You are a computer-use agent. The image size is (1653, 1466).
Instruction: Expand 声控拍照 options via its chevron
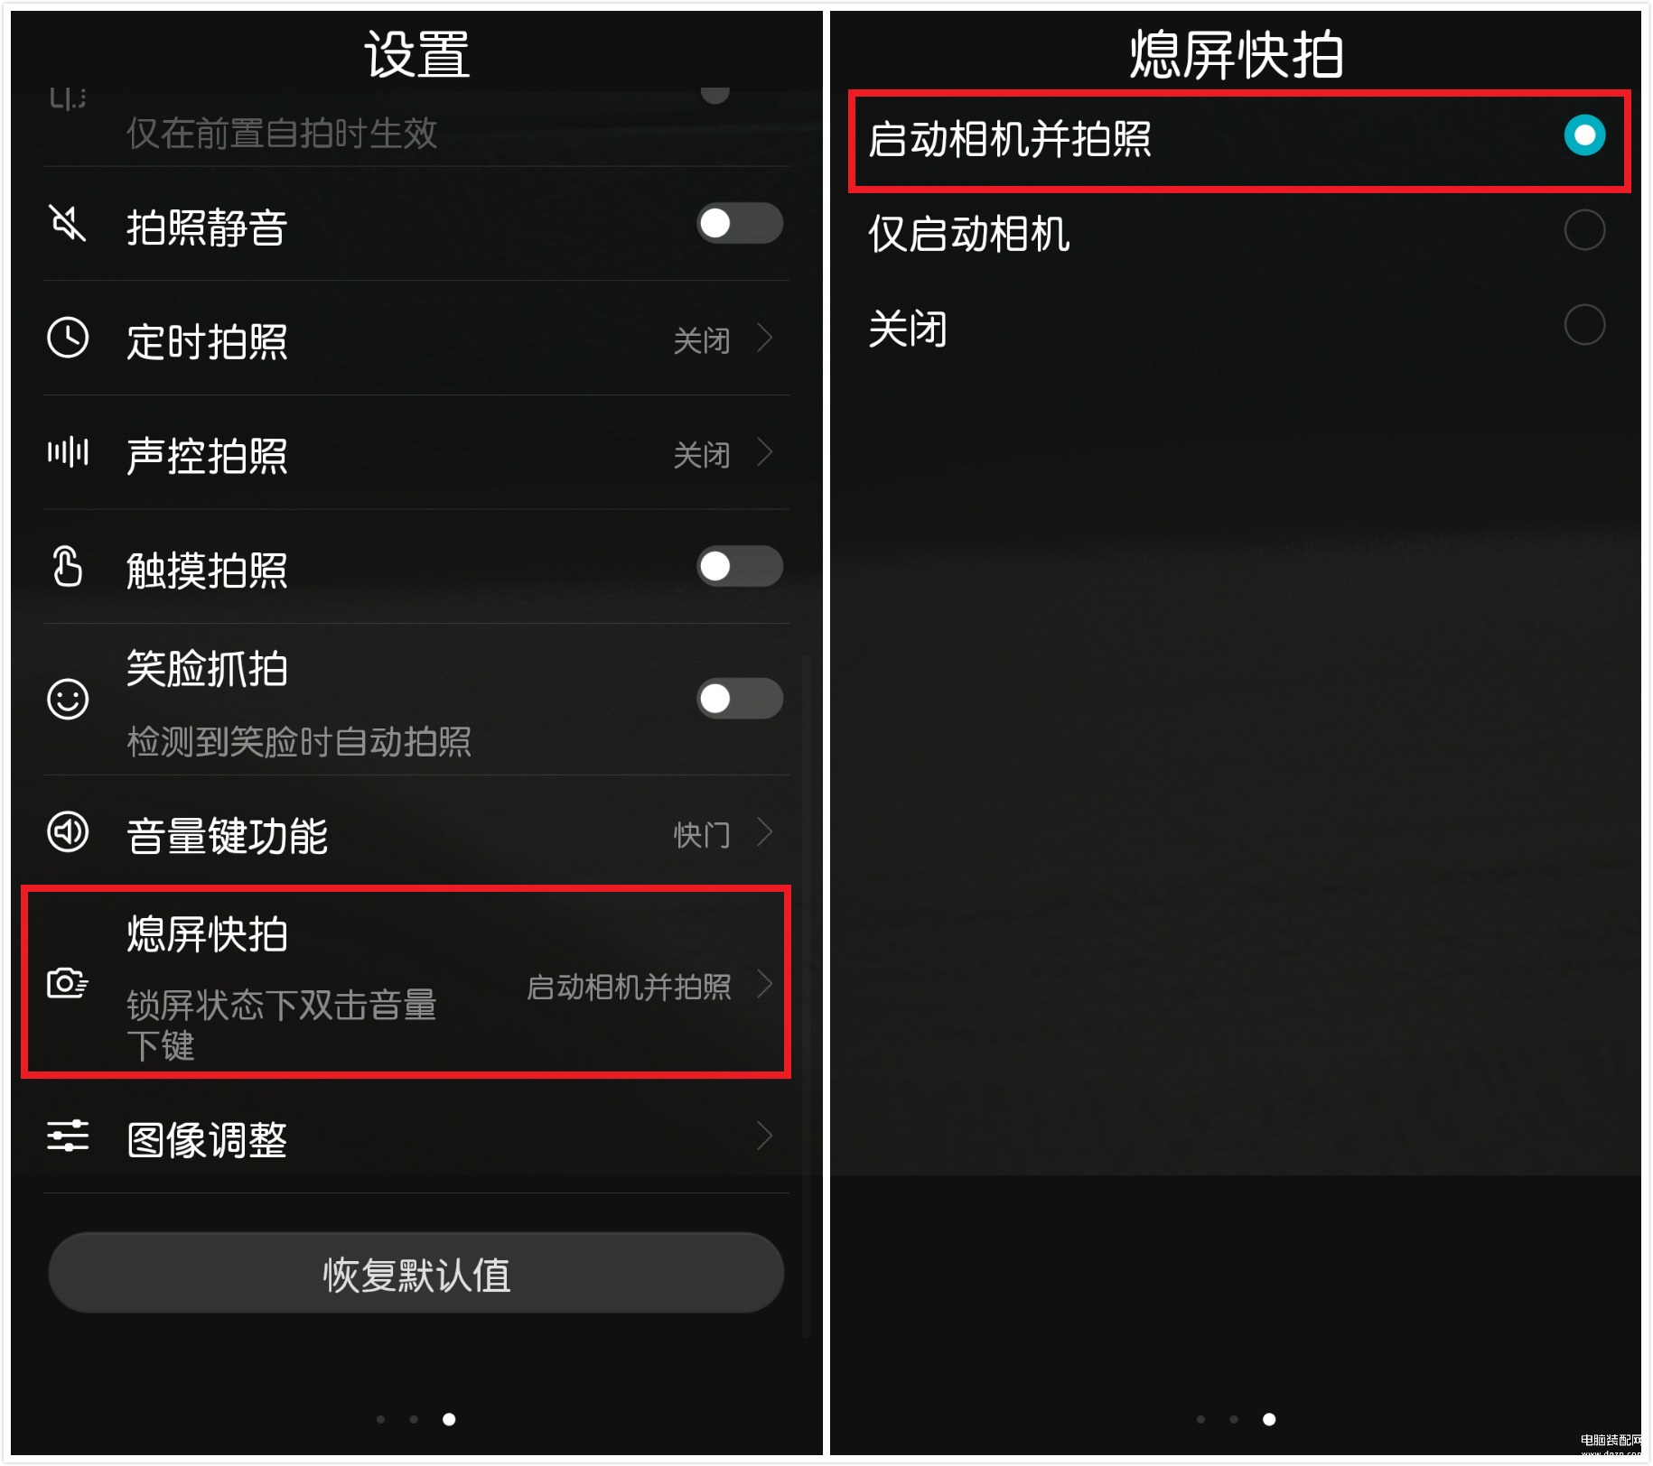[765, 451]
